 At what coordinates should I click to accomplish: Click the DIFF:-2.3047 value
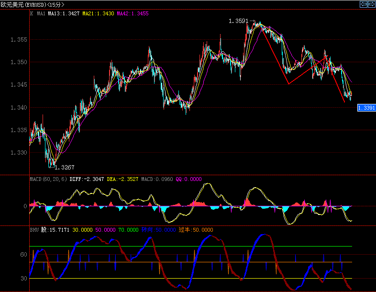point(87,179)
